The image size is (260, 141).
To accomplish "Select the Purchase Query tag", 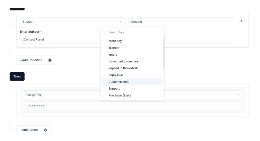I will tap(120, 96).
